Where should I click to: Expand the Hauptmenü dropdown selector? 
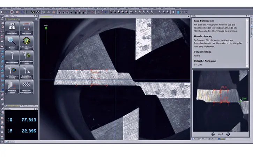(36, 19)
